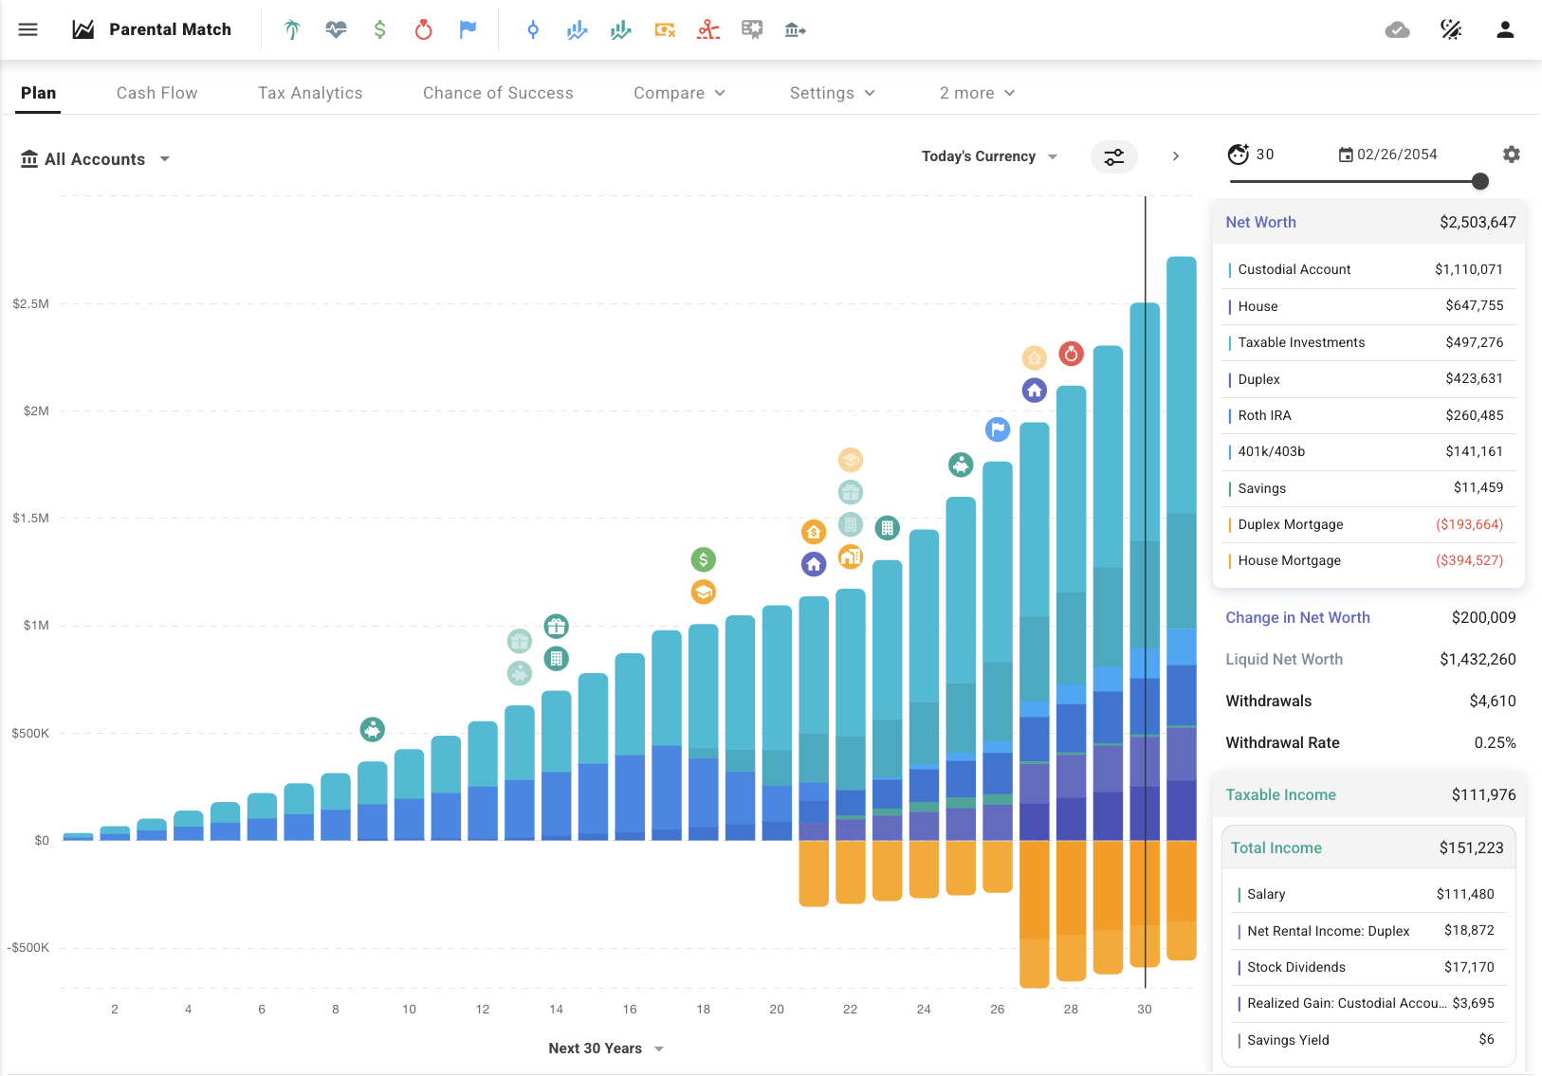This screenshot has height=1076, width=1542.
Task: Click the heartbeat health icon in toolbar
Action: pyautogui.click(x=336, y=29)
